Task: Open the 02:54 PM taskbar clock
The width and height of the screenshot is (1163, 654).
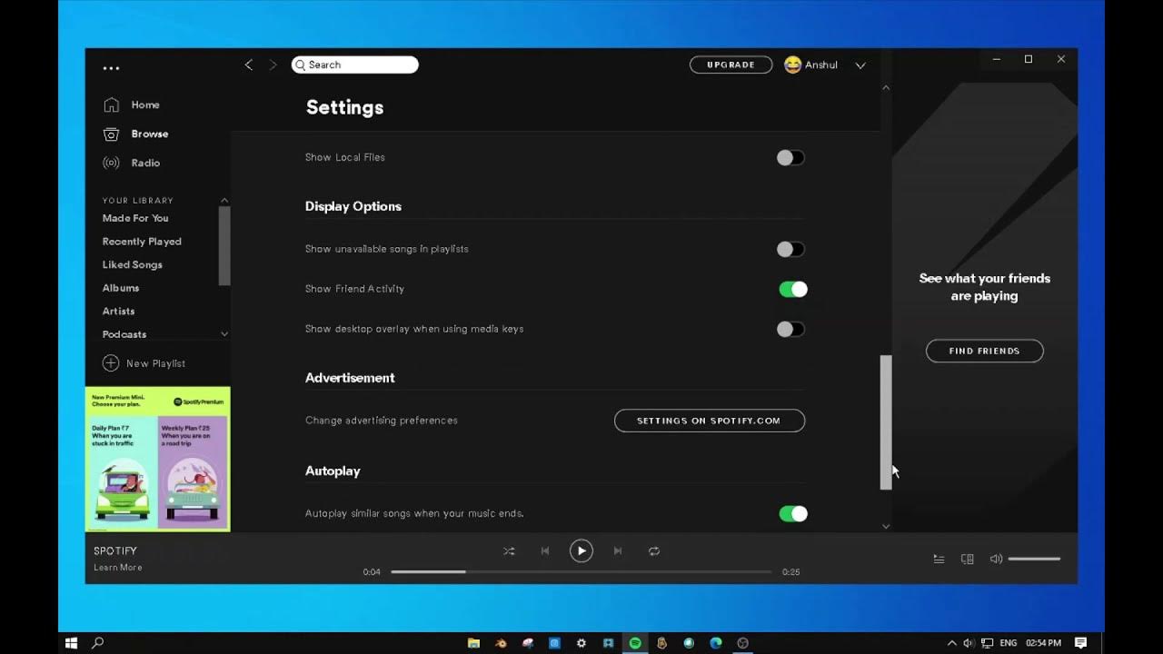Action: point(1043,643)
